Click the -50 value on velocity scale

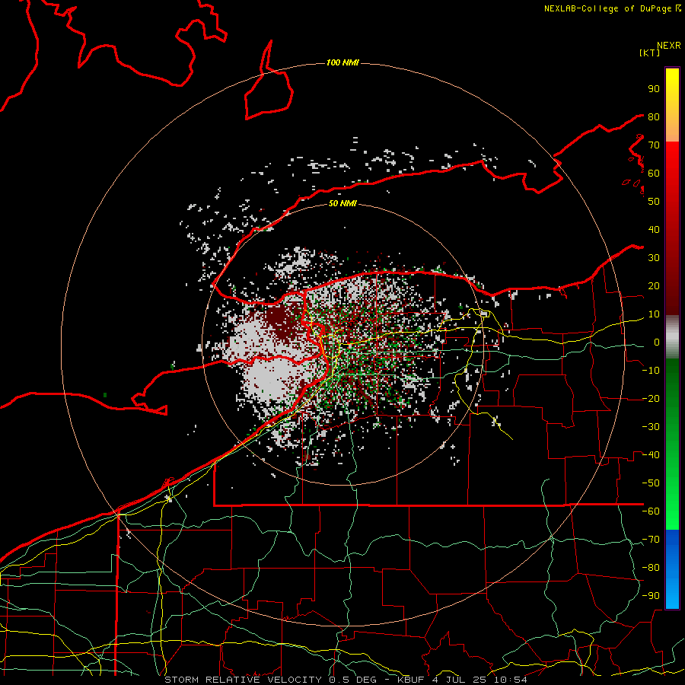click(651, 483)
